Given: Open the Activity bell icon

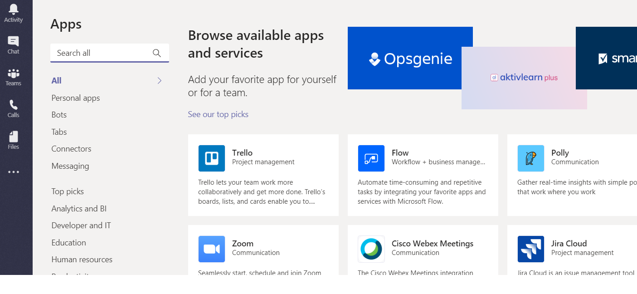Looking at the screenshot, I should click(x=14, y=9).
